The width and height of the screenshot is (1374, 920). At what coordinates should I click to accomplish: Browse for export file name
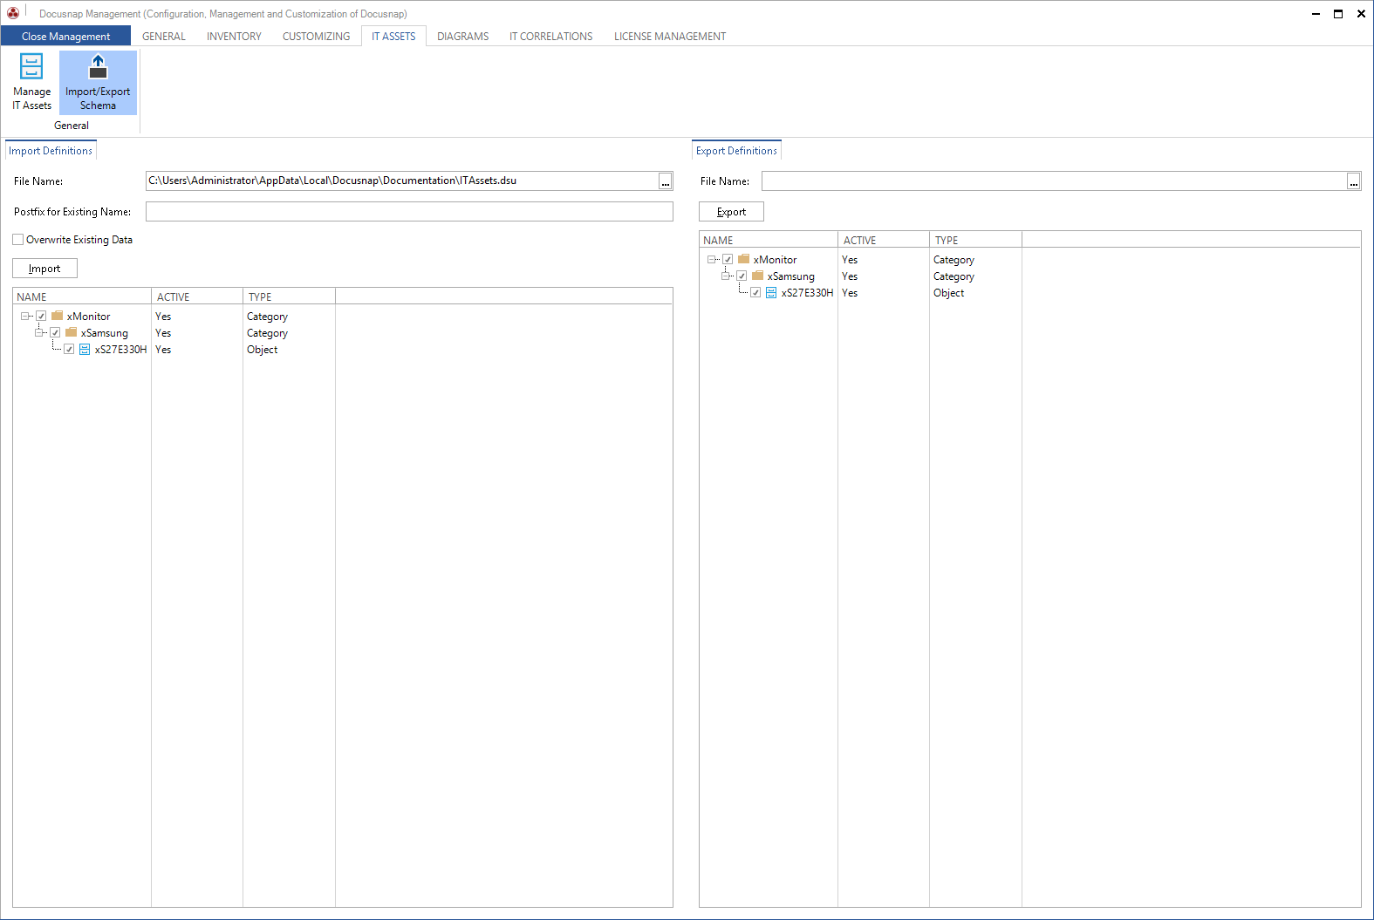click(1354, 181)
